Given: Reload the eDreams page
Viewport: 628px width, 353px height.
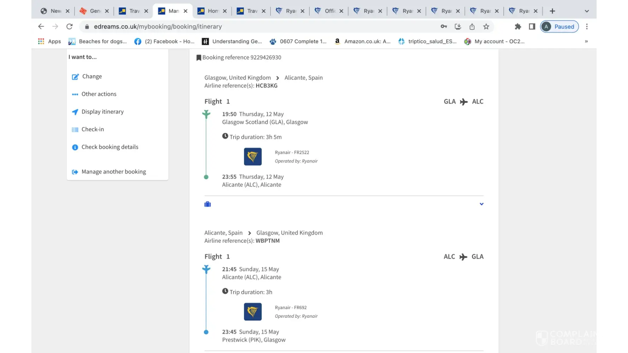Looking at the screenshot, I should tap(70, 26).
